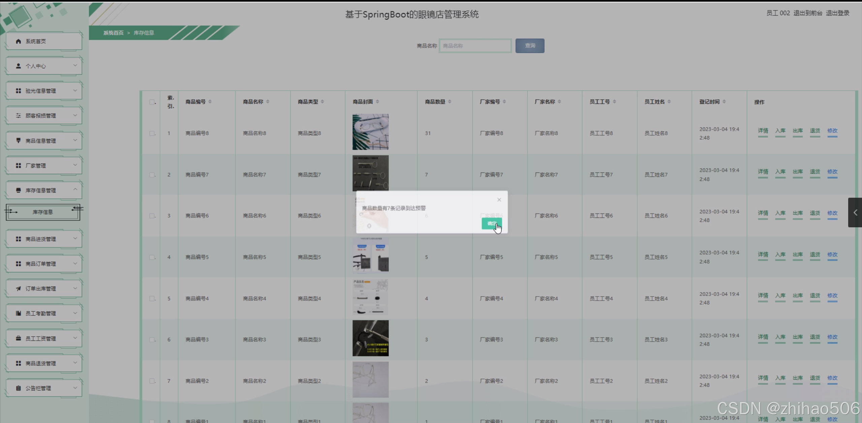Click the paper plane icon for 订单出库管理
Image resolution: width=862 pixels, height=423 pixels.
click(19, 289)
